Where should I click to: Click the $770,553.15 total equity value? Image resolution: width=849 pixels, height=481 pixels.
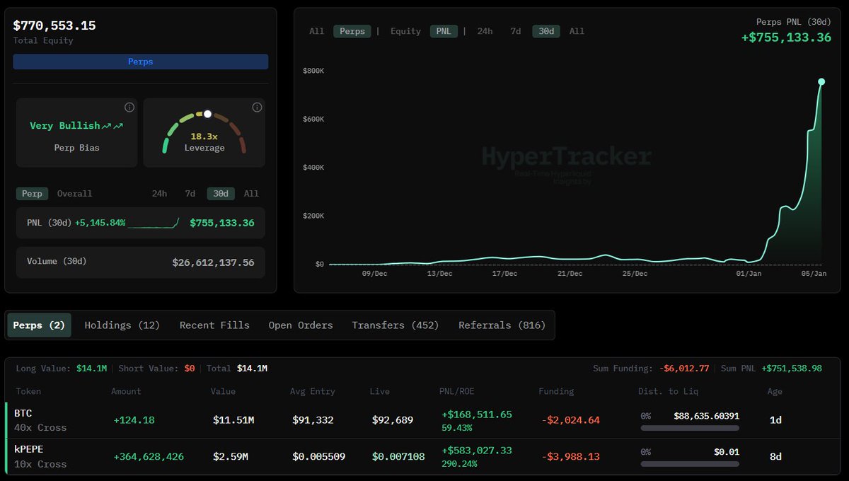pos(54,25)
